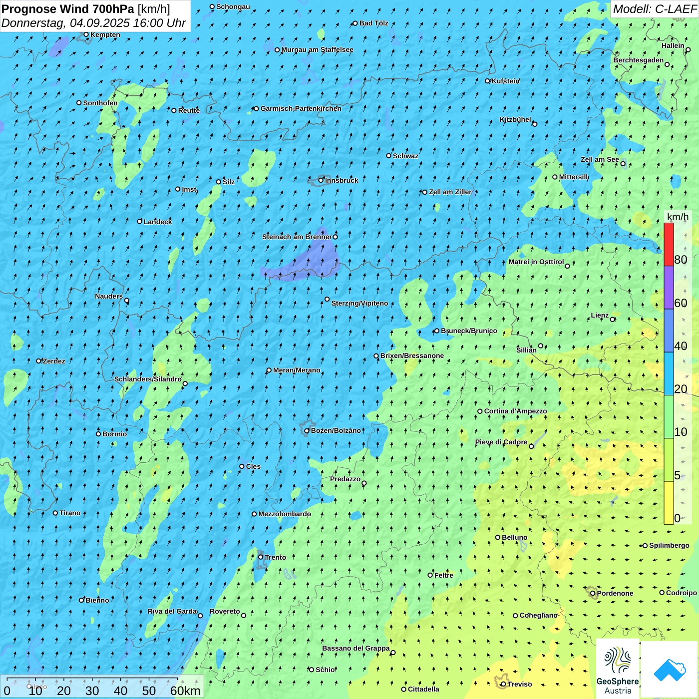Select the purple 60–80 legend color band
This screenshot has height=699, width=699.
click(669, 288)
